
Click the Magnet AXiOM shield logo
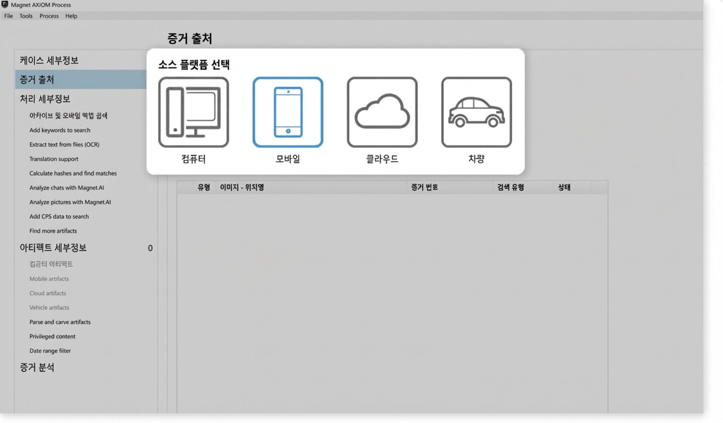coord(6,5)
